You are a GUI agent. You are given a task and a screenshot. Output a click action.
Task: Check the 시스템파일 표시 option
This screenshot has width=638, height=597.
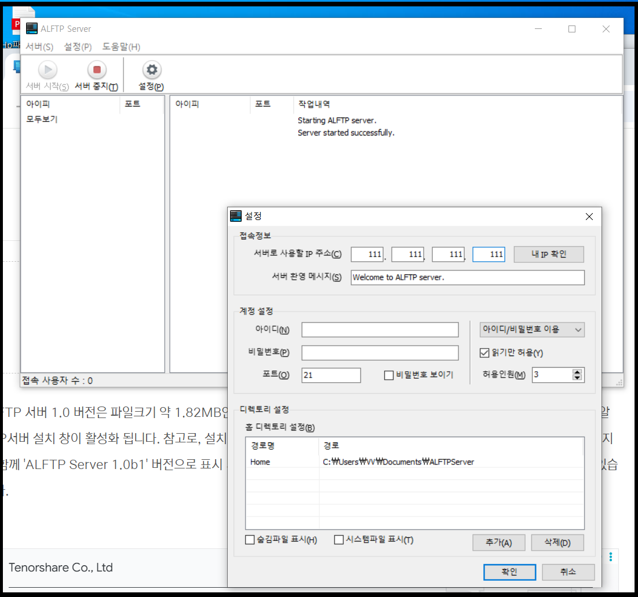(x=338, y=540)
